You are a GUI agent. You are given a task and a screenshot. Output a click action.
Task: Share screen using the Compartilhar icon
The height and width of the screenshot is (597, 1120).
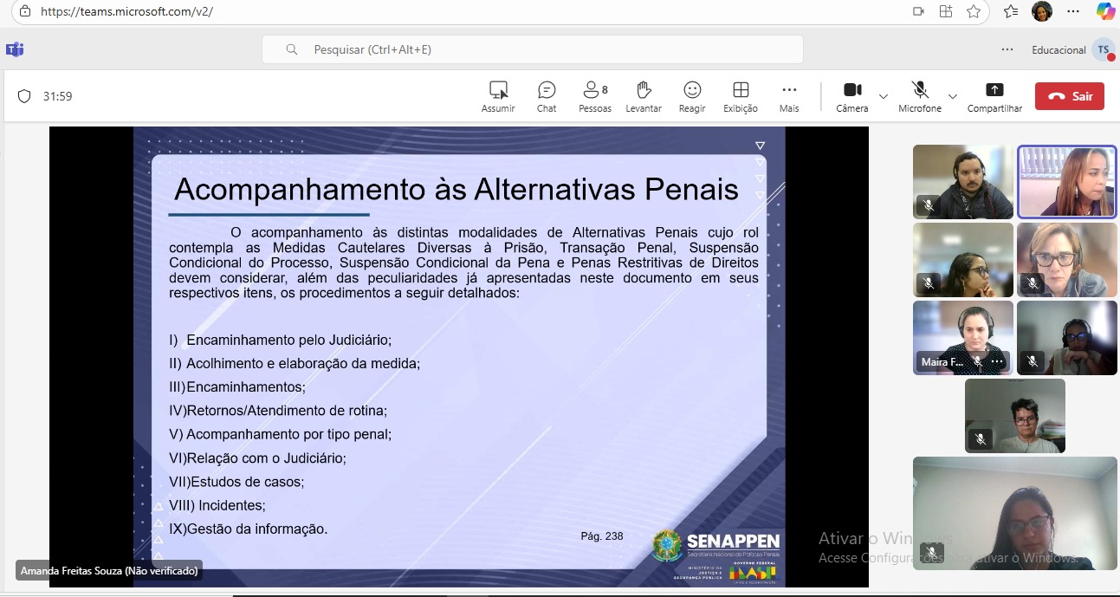[x=994, y=96]
